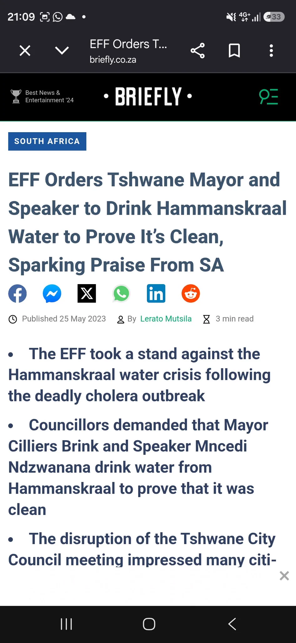Go back with navigation arrow
296x643 pixels.
(x=232, y=624)
